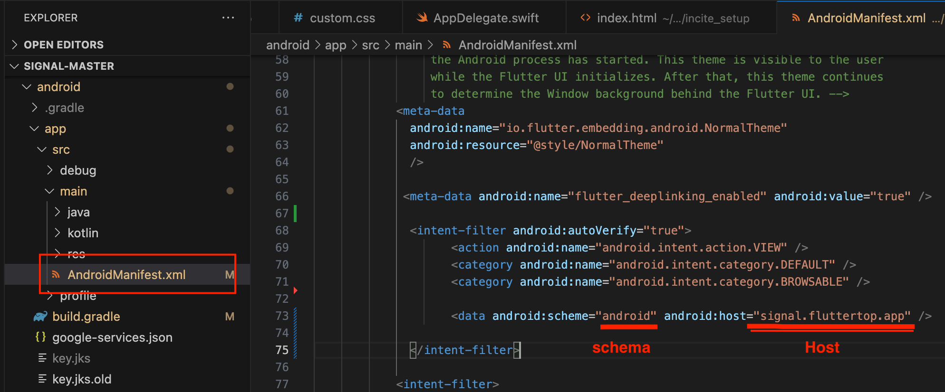Expand the .gradle folder
The width and height of the screenshot is (945, 392).
34,108
